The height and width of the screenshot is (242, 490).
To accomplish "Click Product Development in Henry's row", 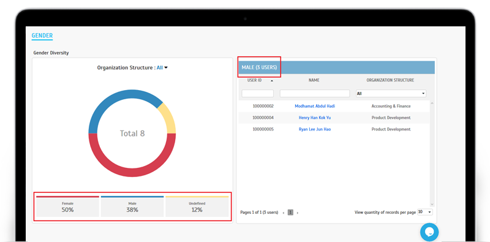I will tap(391, 118).
